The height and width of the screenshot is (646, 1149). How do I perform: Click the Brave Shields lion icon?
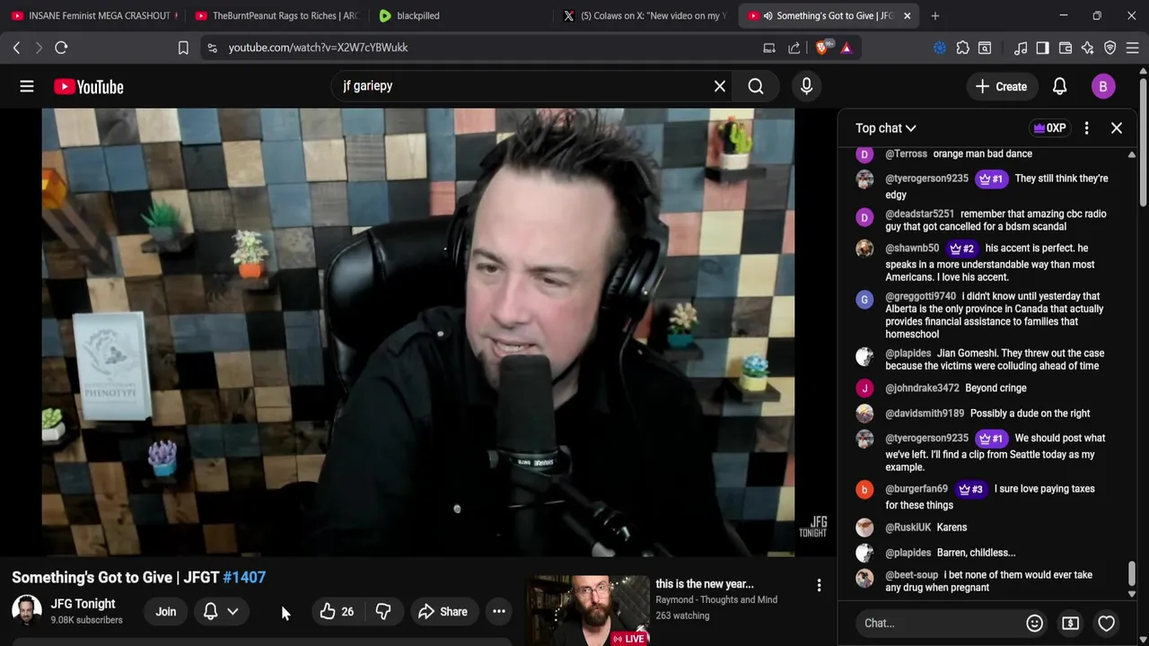822,48
